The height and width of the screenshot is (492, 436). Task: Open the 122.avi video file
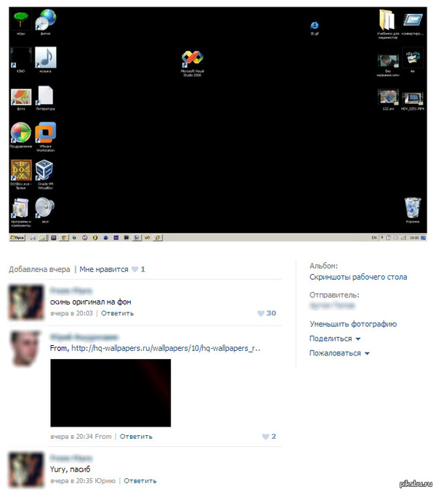pyautogui.click(x=387, y=97)
